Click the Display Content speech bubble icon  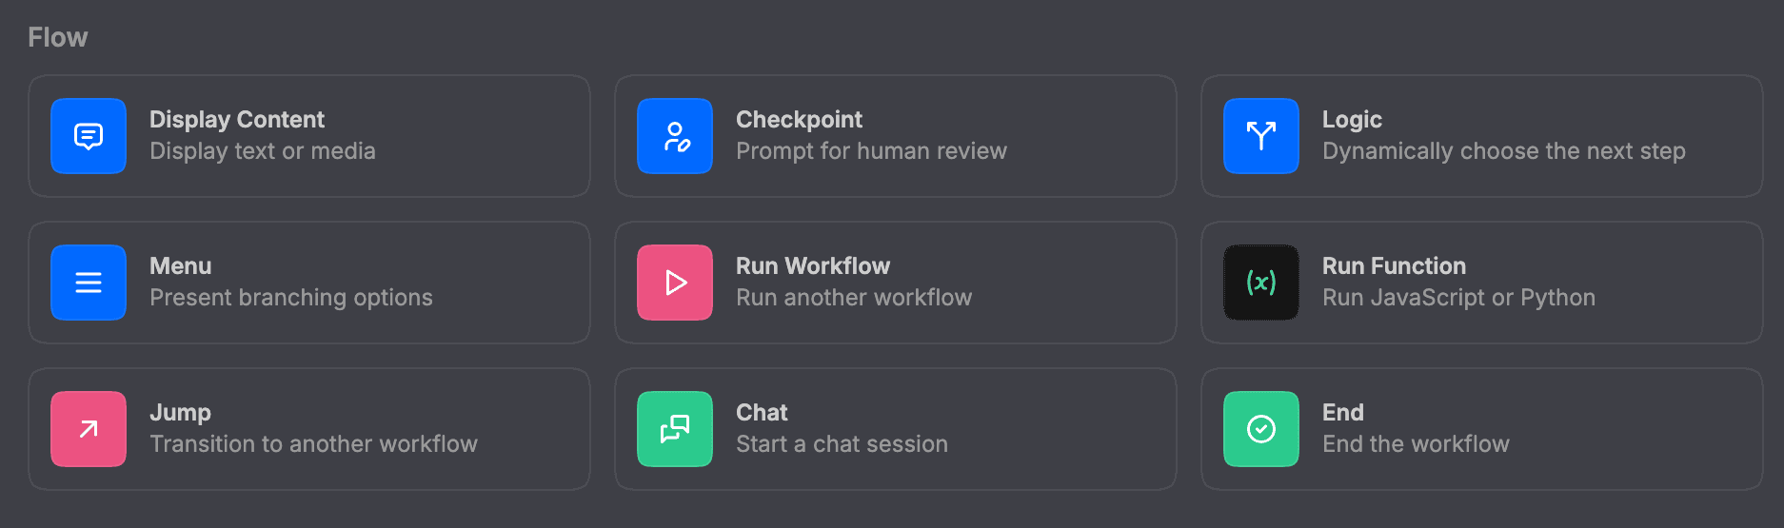coord(89,136)
